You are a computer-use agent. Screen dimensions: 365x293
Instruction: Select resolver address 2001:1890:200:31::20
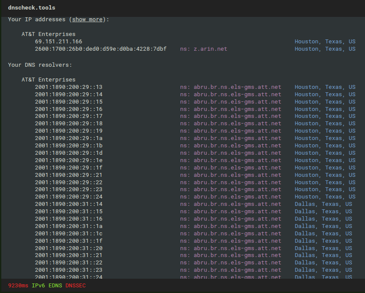(69, 248)
